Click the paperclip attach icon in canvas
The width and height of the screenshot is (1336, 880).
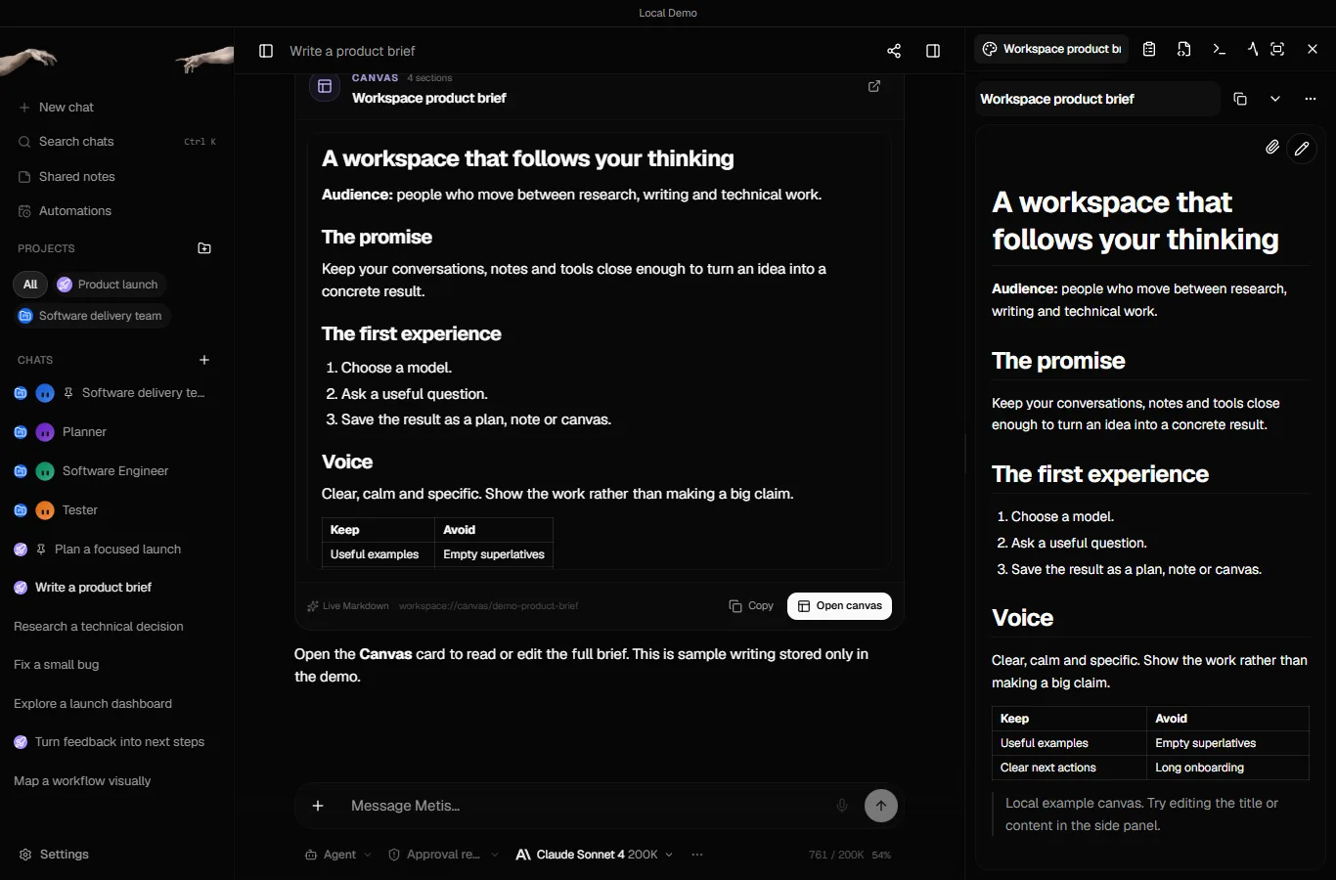(1272, 148)
